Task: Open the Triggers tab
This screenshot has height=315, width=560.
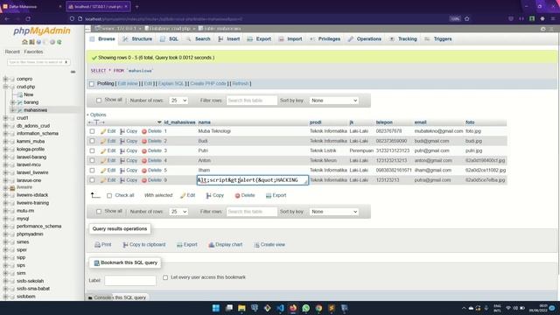Action: coord(438,38)
